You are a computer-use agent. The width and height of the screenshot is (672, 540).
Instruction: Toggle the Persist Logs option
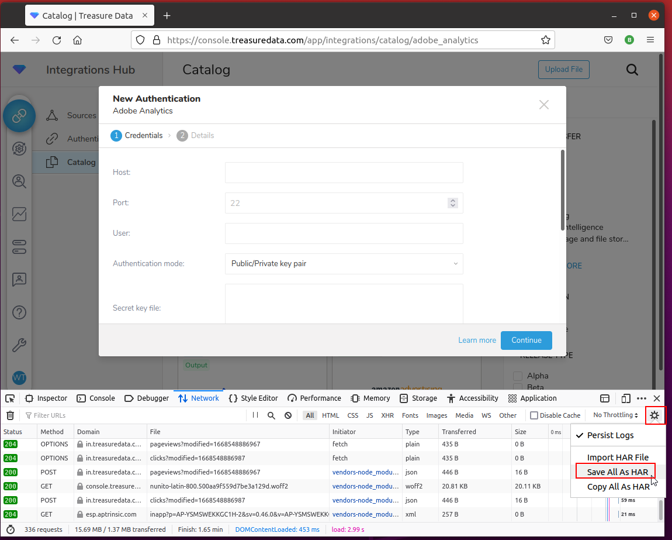(610, 435)
